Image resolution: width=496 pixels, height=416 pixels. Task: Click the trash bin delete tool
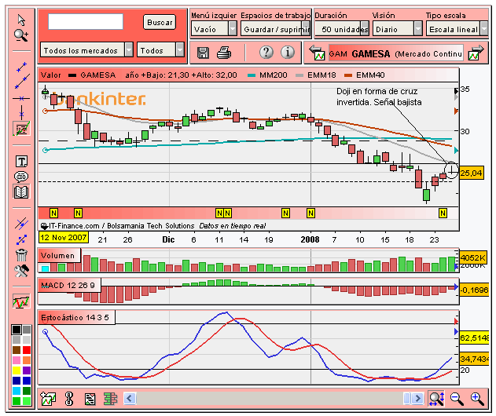click(21, 255)
